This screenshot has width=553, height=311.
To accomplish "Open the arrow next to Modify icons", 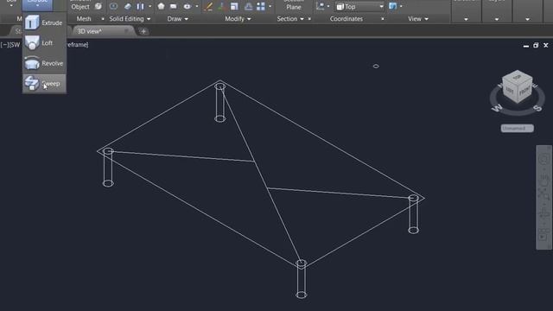I will (x=270, y=6).
